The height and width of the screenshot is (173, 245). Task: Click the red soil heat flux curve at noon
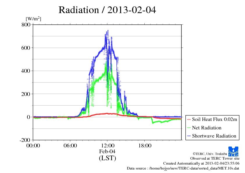(x=107, y=113)
